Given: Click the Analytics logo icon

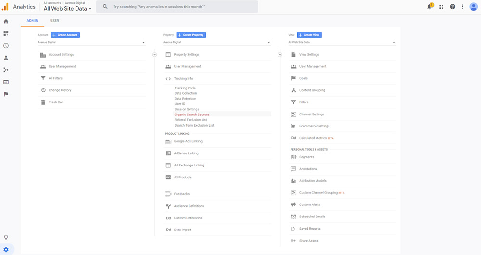Looking at the screenshot, I should (x=5, y=6).
